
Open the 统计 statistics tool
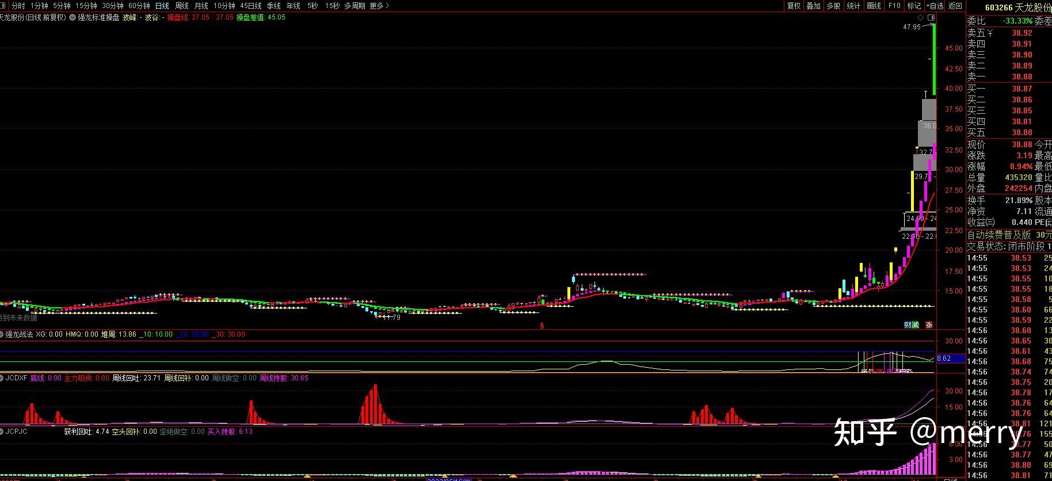[853, 6]
